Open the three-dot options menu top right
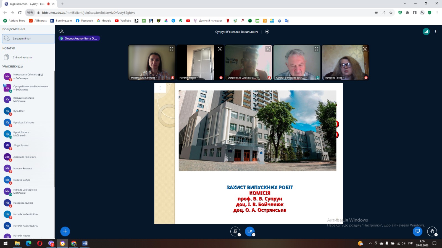Viewport: 442px width, 248px height. pyautogui.click(x=436, y=32)
